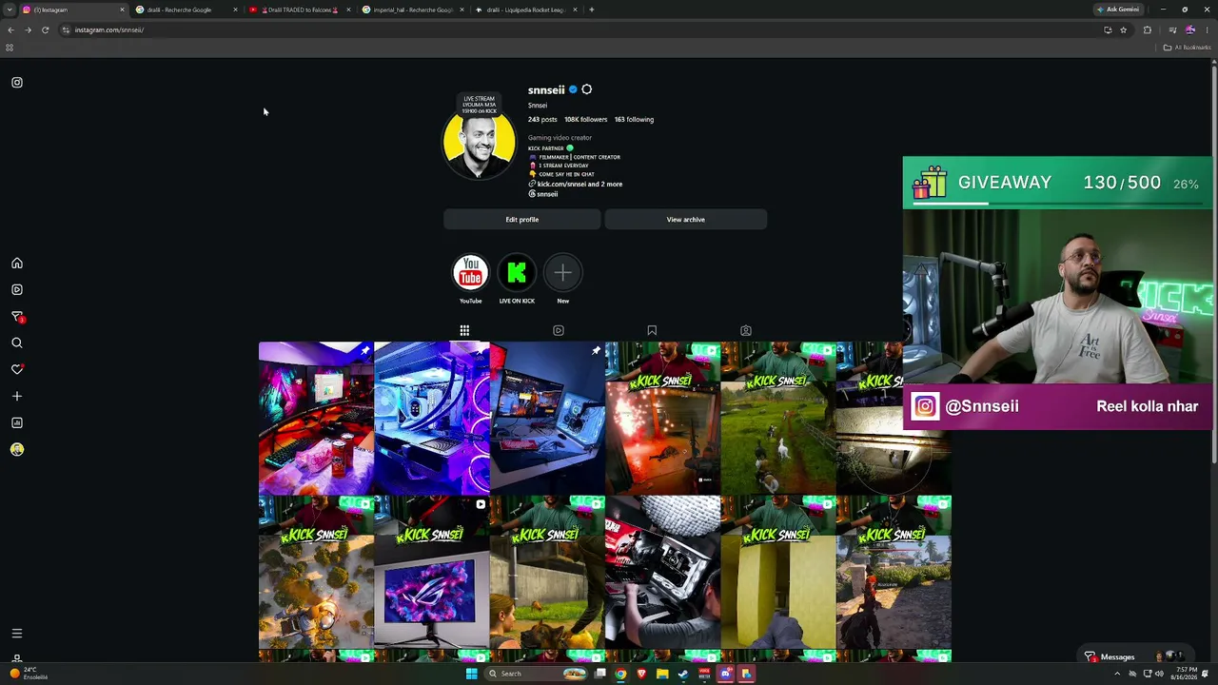Open the YouTube story highlight
The width and height of the screenshot is (1218, 685).
pos(470,274)
